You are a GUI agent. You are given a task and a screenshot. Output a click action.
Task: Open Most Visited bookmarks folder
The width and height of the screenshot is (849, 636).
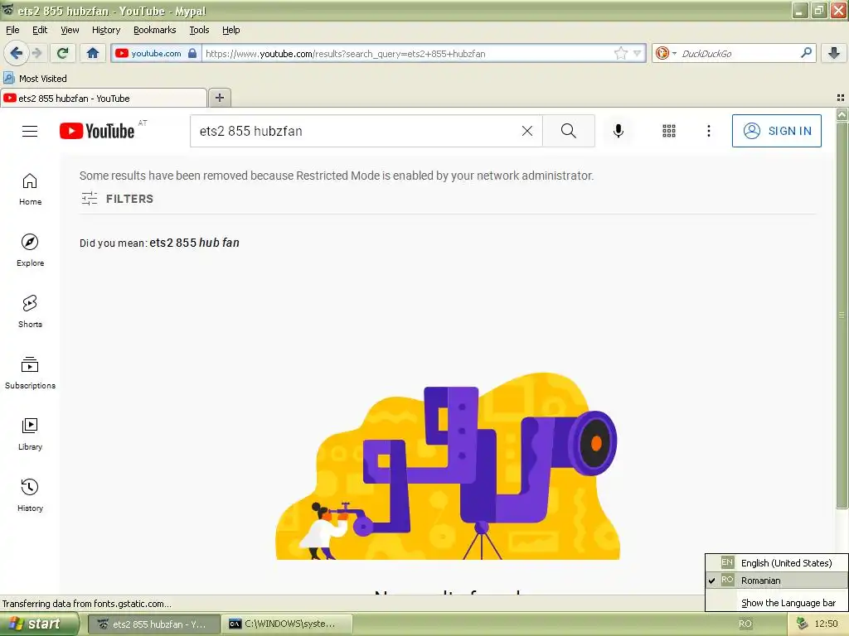click(35, 79)
